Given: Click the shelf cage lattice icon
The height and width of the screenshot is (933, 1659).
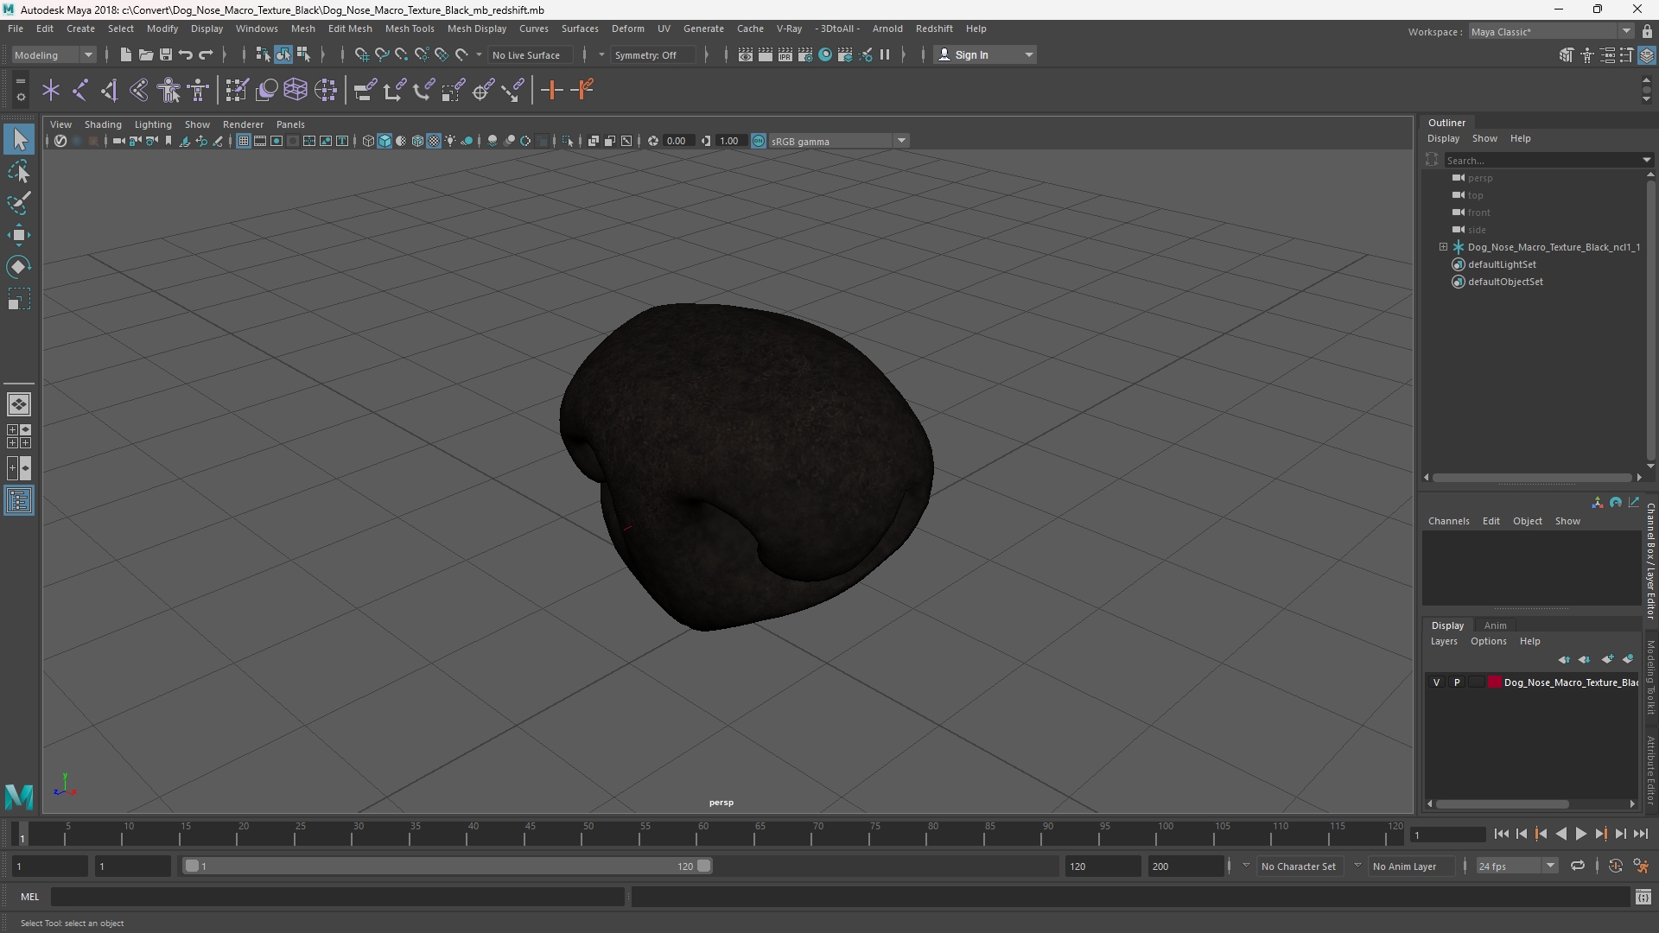Looking at the screenshot, I should pyautogui.click(x=296, y=90).
